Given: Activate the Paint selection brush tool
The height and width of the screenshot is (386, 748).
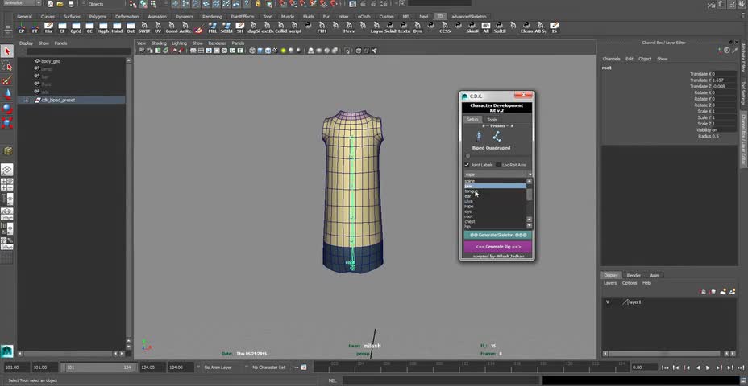Looking at the screenshot, I should pos(7,80).
